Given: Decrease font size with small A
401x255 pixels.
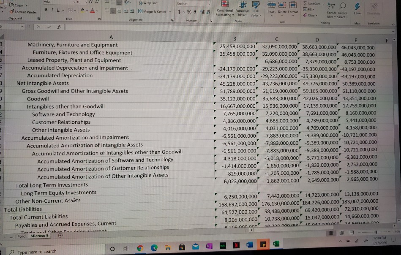Looking at the screenshot, I should 97,2.
